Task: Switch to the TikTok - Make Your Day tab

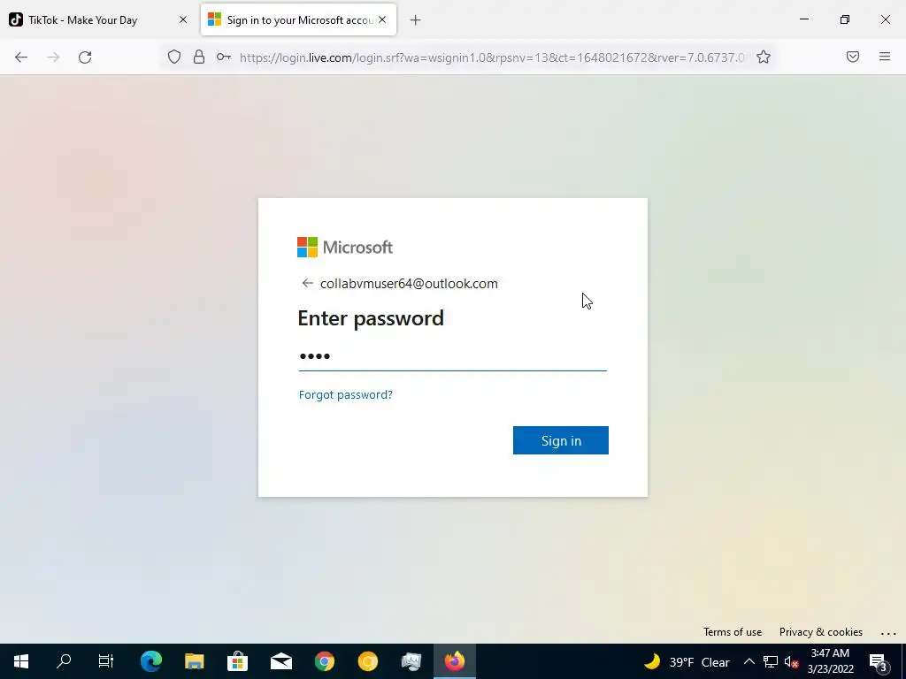Action: [x=82, y=20]
